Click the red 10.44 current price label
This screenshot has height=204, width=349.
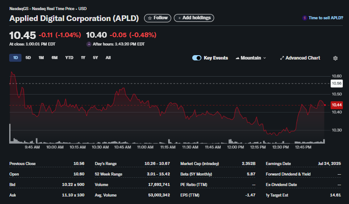pyautogui.click(x=337, y=105)
